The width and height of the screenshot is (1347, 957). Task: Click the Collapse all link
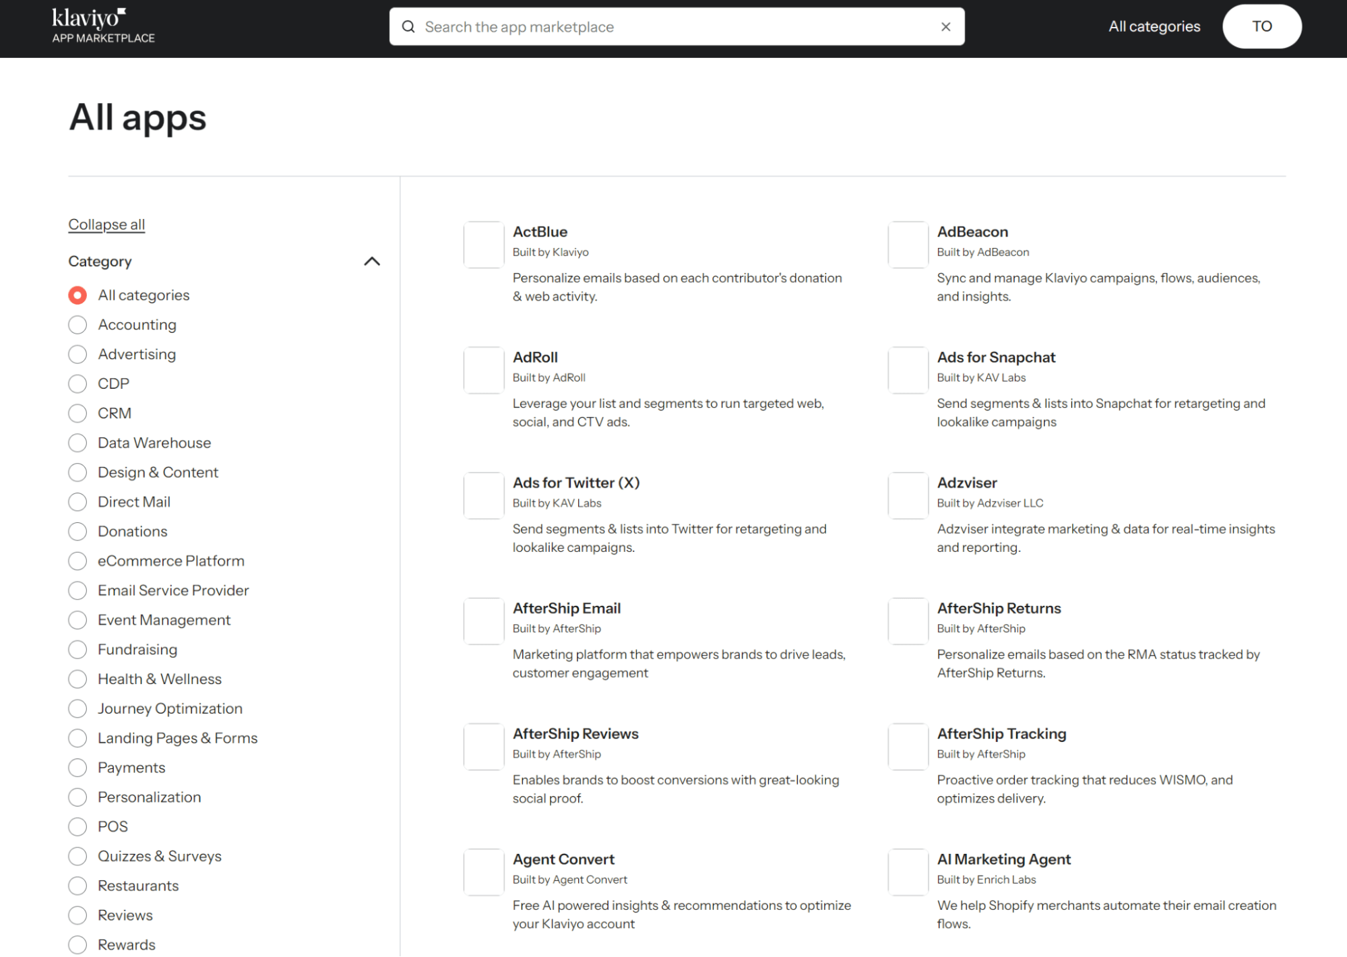pyautogui.click(x=106, y=224)
